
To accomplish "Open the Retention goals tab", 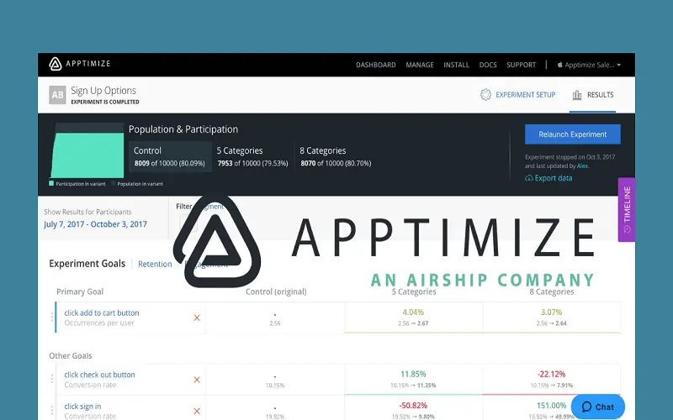I will tap(155, 264).
